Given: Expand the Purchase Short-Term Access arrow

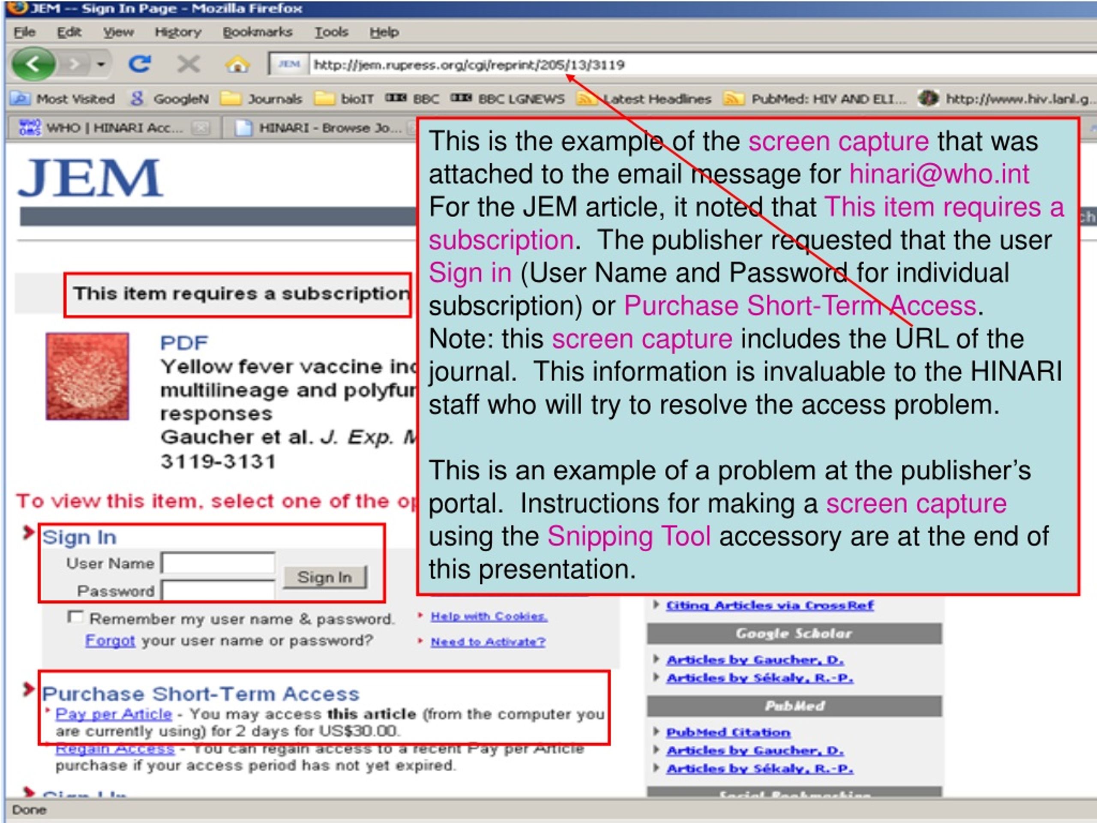Looking at the screenshot, I should pos(29,690).
